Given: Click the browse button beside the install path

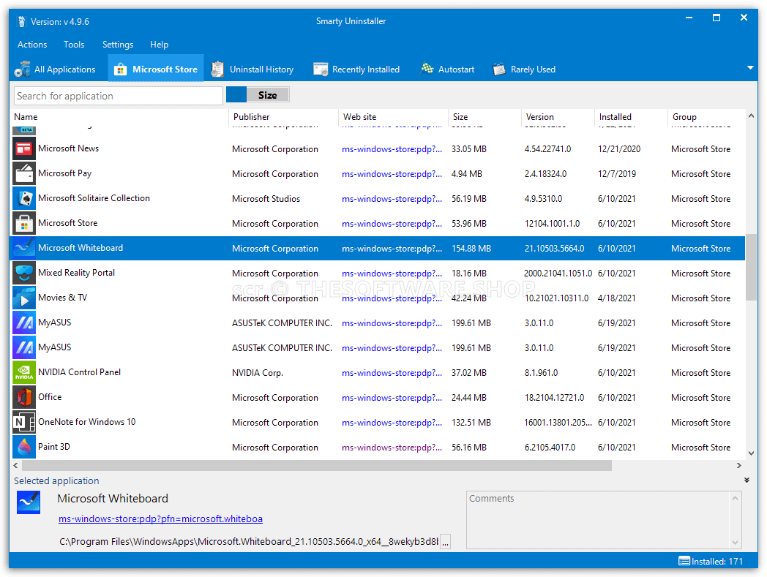Looking at the screenshot, I should coord(445,542).
